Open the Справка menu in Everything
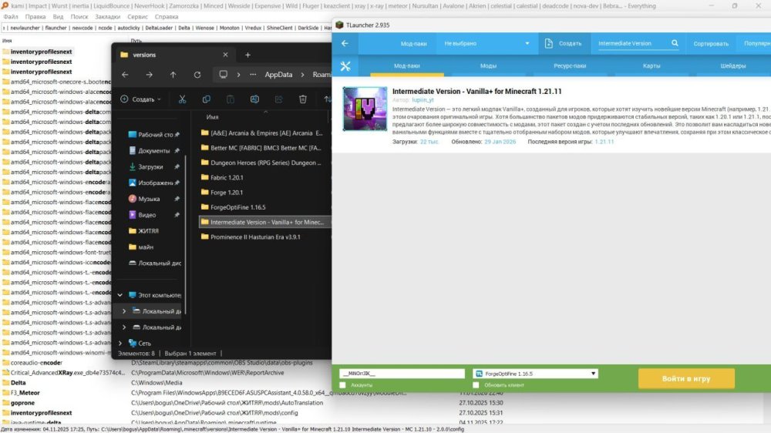This screenshot has height=433, width=771. click(x=167, y=17)
